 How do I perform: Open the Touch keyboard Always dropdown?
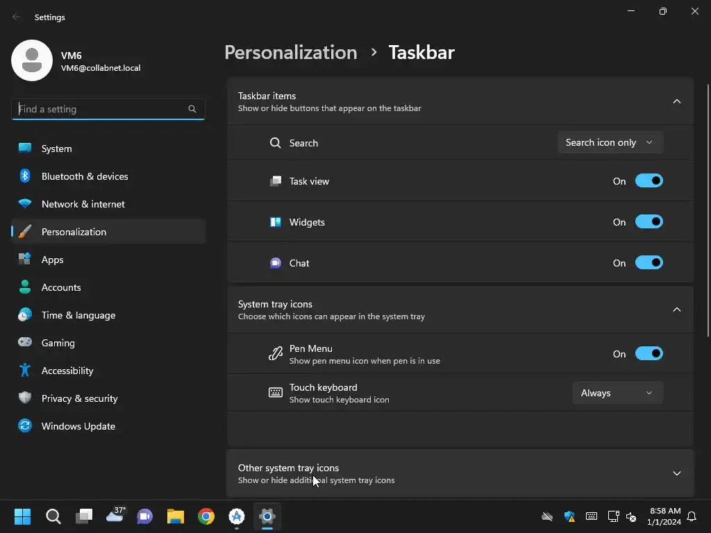[x=617, y=393]
